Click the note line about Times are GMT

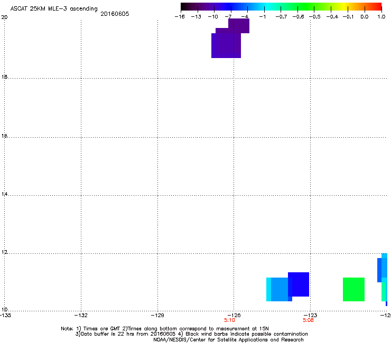click(165, 329)
